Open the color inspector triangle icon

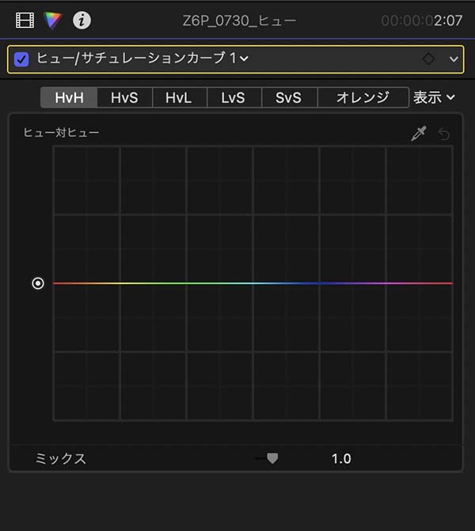53,21
